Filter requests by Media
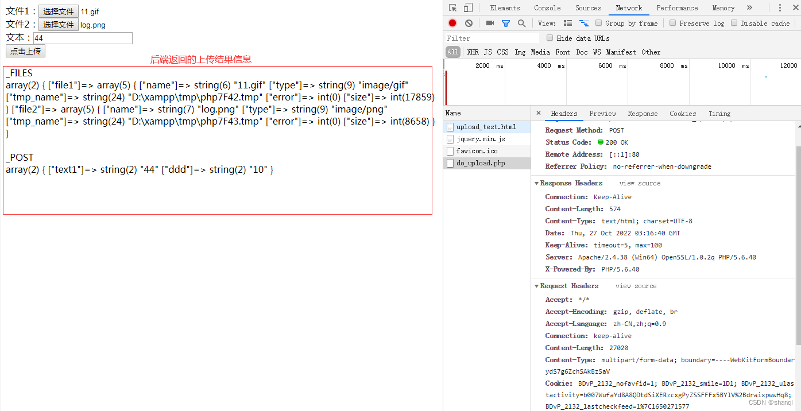 tap(540, 52)
